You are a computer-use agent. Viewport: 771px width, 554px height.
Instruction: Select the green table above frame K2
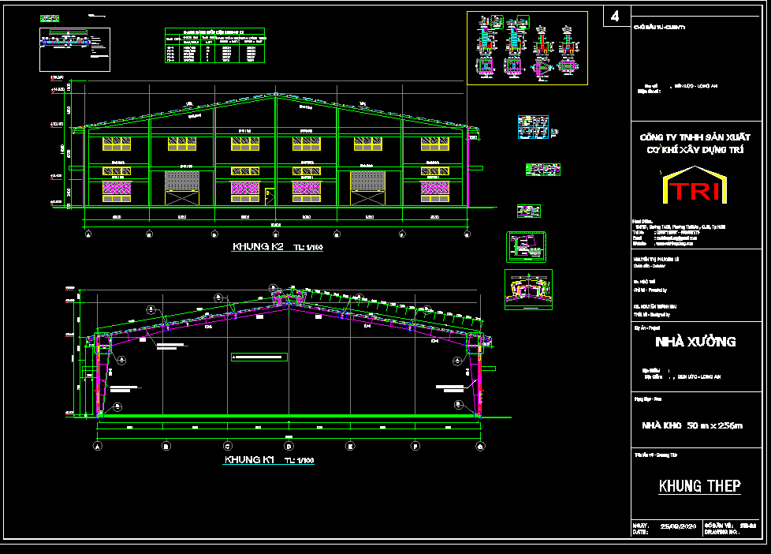pos(215,45)
